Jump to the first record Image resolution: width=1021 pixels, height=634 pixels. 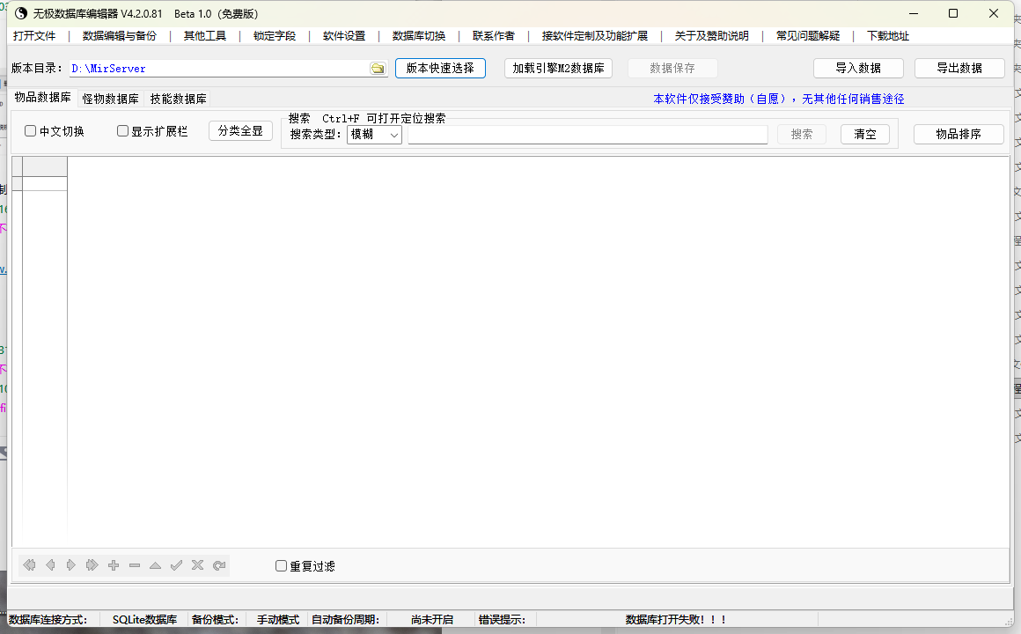click(29, 564)
